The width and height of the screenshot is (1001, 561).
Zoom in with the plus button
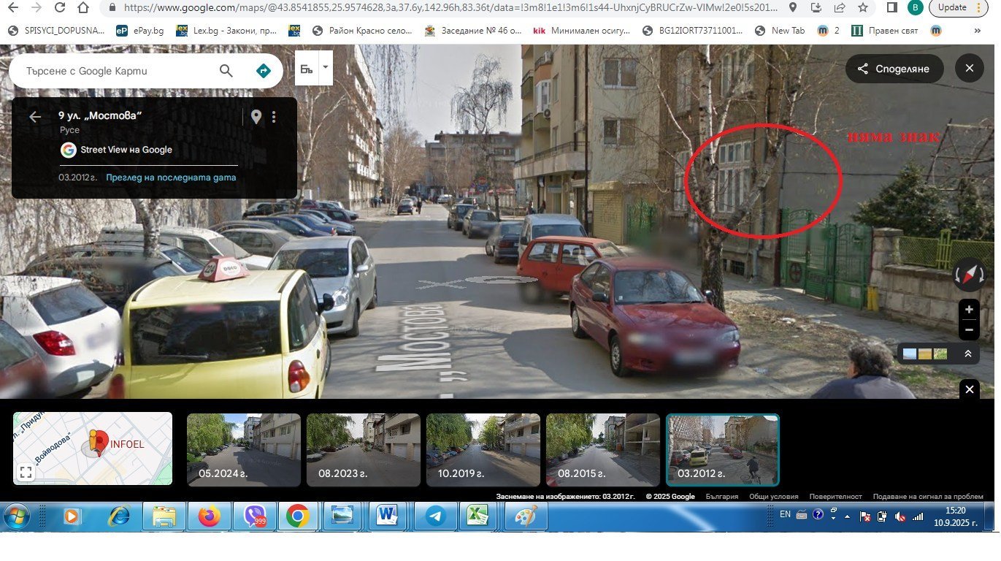(969, 310)
